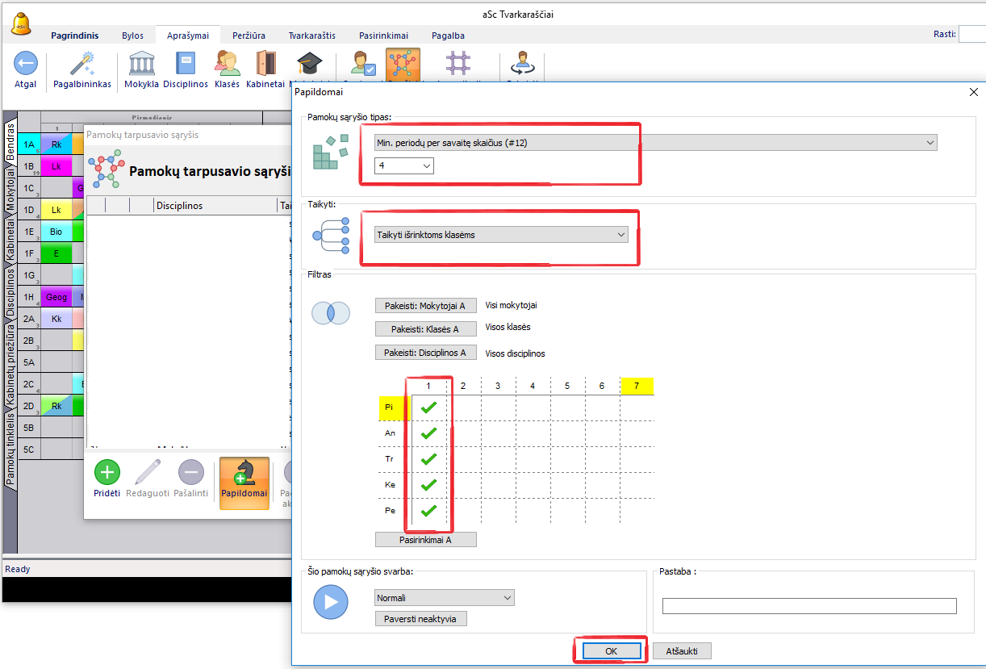This screenshot has width=986, height=669.
Task: Click the magenta Geog cell in row 1H
Action: pyautogui.click(x=56, y=297)
